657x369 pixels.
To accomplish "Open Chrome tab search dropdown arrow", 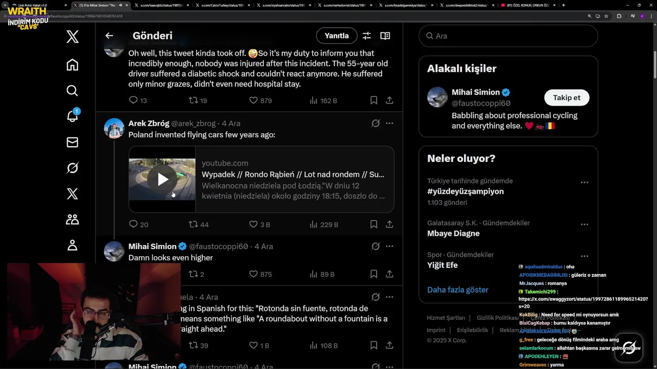I will tap(5, 5).
